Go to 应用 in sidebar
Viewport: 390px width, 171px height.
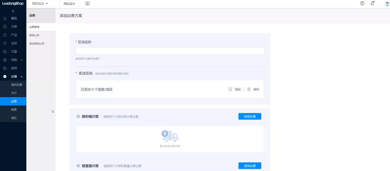click(x=14, y=68)
